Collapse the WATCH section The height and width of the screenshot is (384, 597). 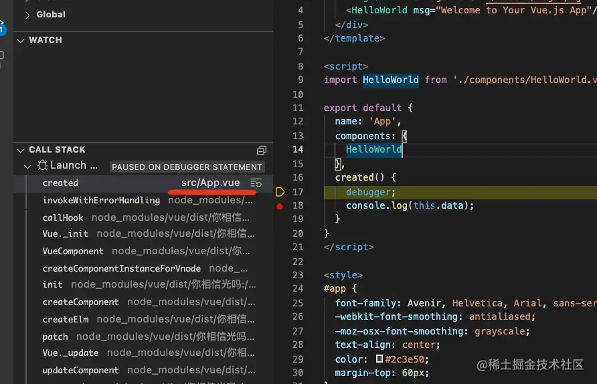coord(21,40)
